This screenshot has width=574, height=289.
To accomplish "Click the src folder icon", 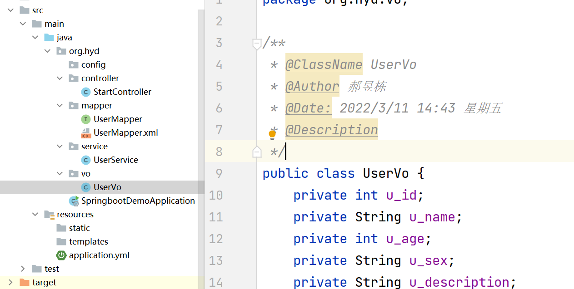I will pos(25,10).
